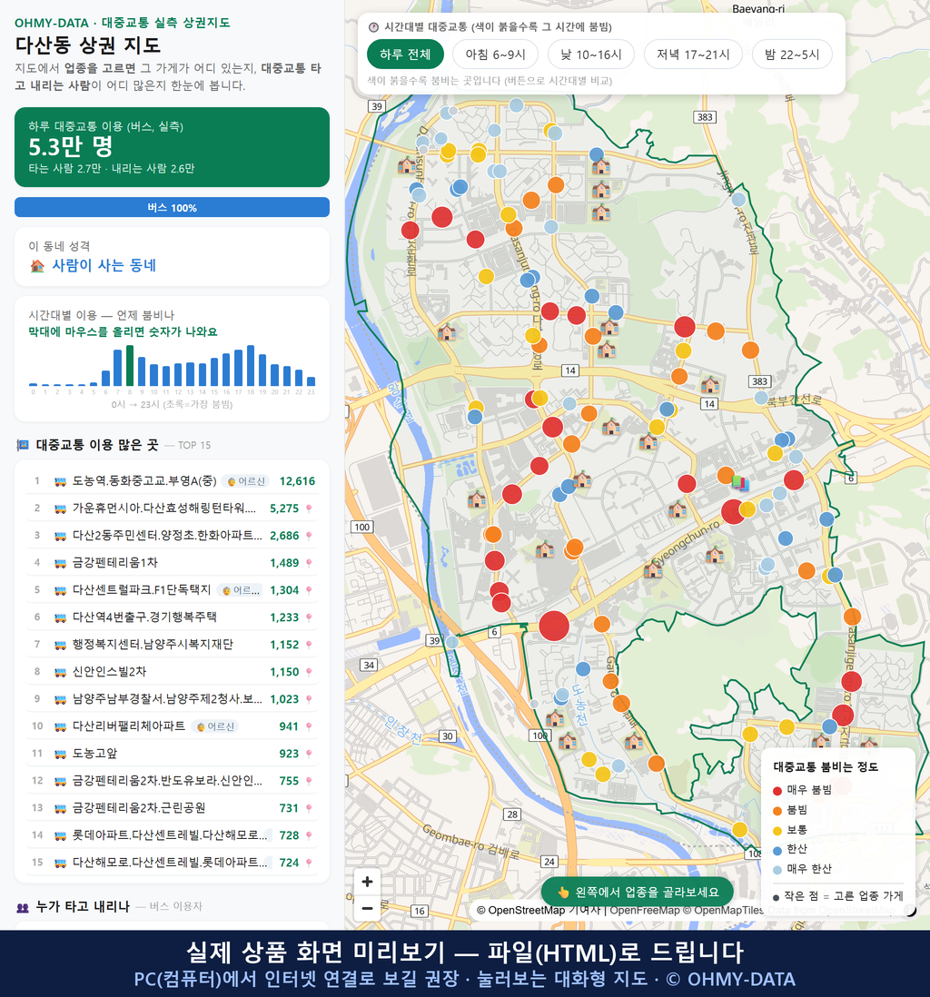
Task: Click the pin icon of 신안인스빌2차 row
Action: point(309,672)
